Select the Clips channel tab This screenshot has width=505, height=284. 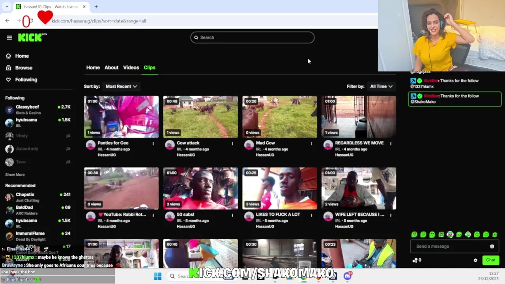tap(150, 67)
